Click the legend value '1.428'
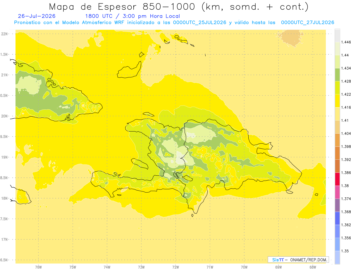The width and height of the screenshot is (351, 271). point(347,81)
